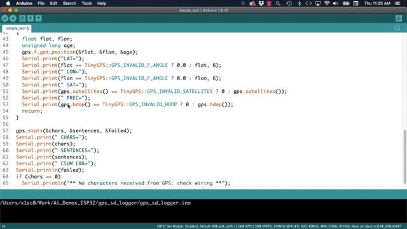Click the Bluetooth menu bar icon
The image size is (407, 229).
pos(300,3)
